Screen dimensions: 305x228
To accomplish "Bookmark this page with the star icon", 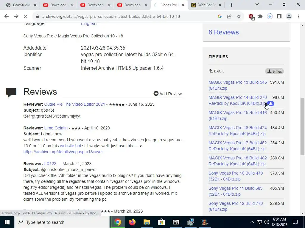I will tap(239, 17).
